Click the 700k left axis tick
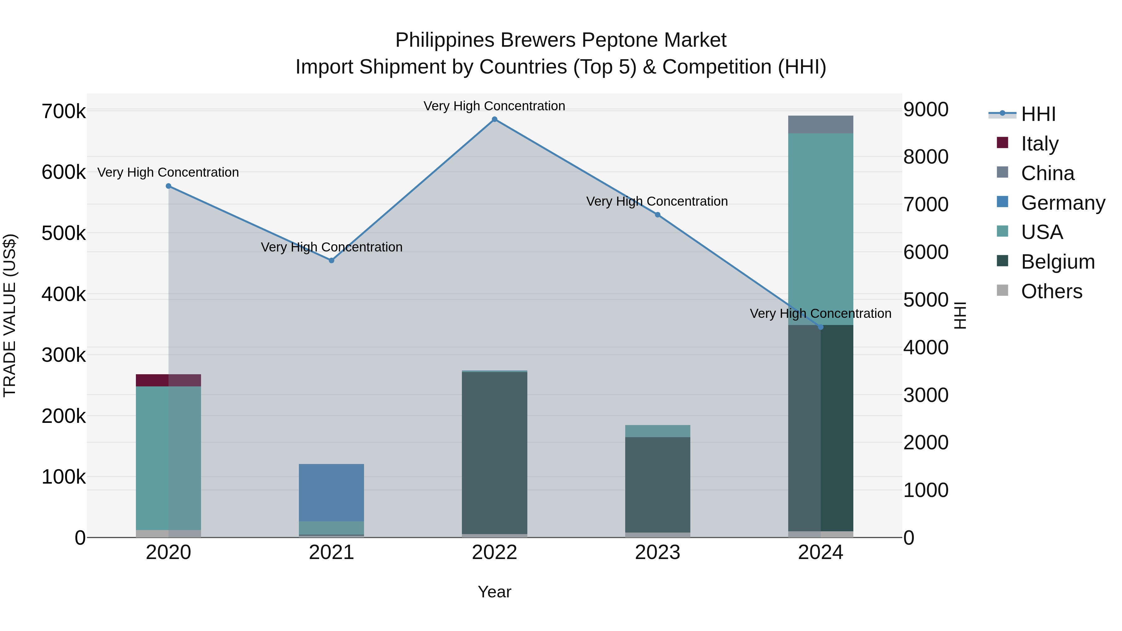Screen dimensions: 1122x631 click(x=64, y=112)
